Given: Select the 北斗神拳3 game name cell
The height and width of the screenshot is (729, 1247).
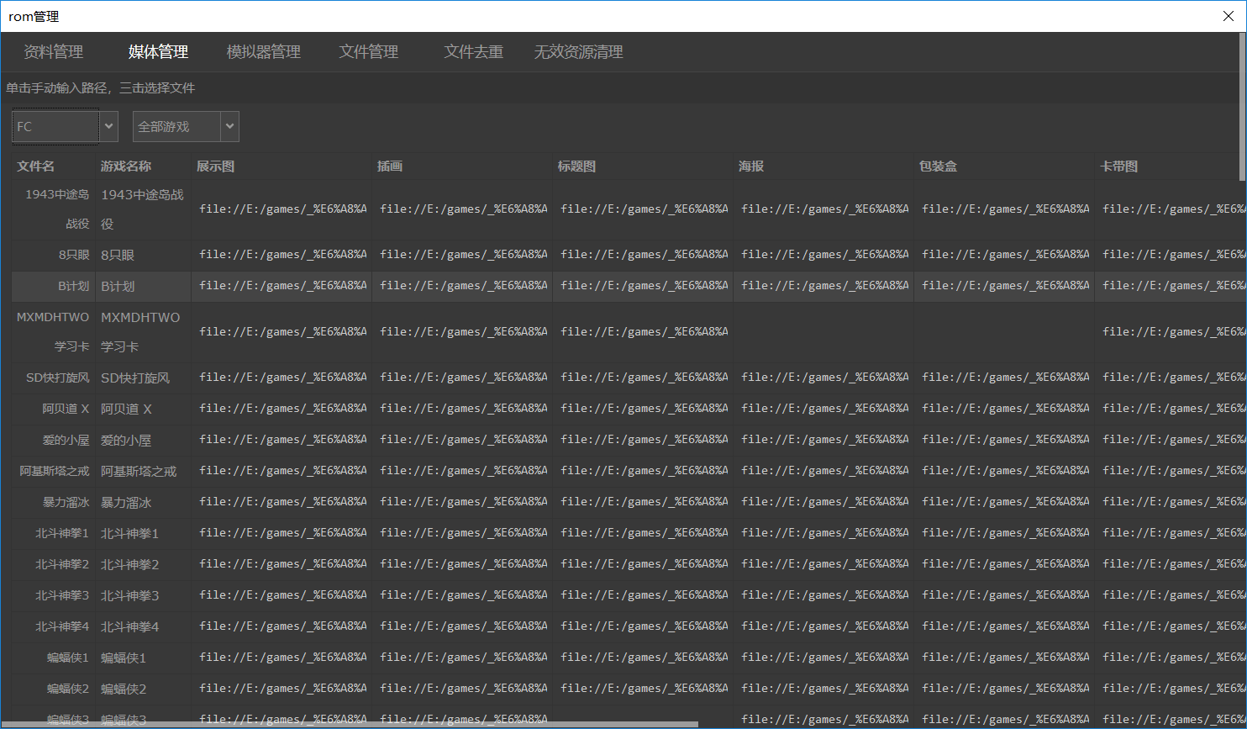Looking at the screenshot, I should click(x=130, y=595).
